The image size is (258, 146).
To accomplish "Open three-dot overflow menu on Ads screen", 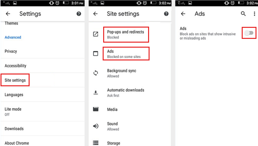I will click(x=254, y=14).
